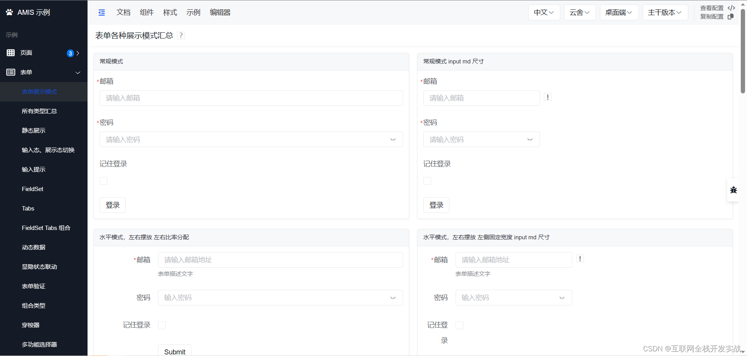Open the 示例 top nav item

pos(193,12)
